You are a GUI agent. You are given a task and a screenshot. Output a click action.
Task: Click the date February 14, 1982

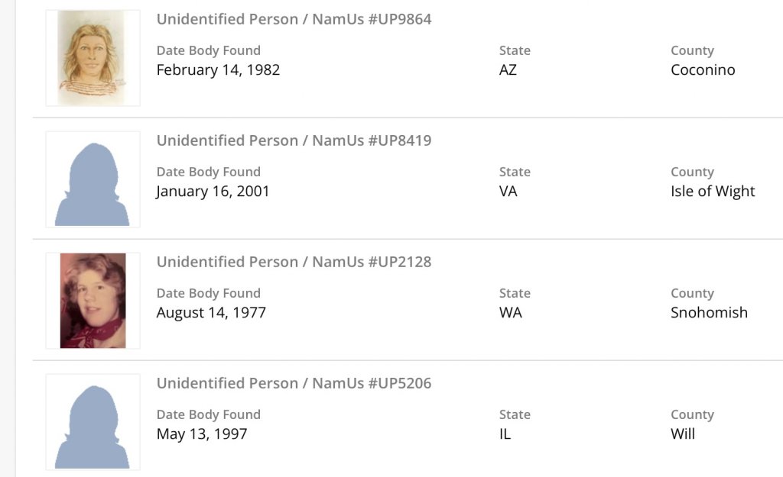218,70
